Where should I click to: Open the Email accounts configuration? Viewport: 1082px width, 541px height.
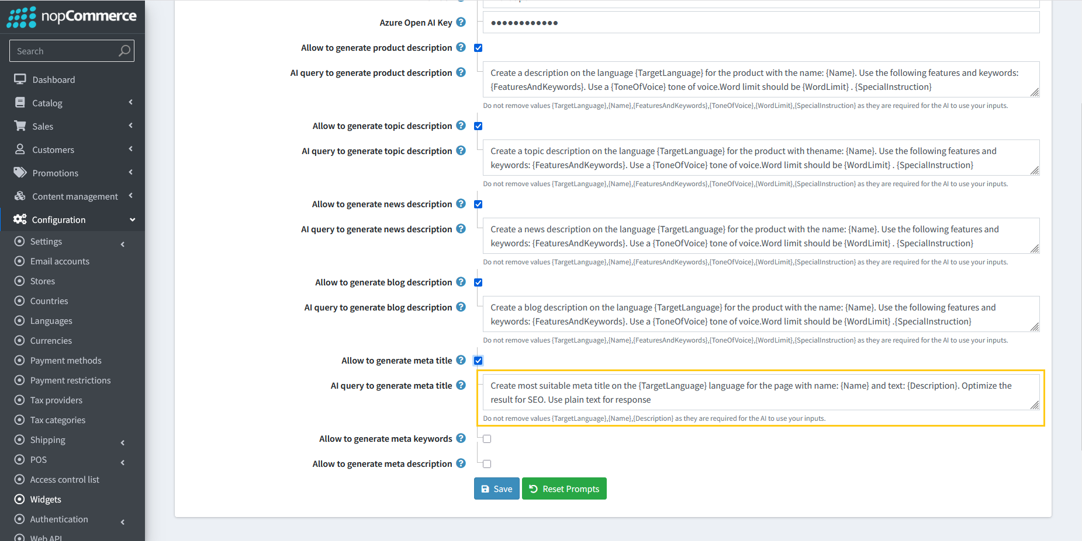pyautogui.click(x=59, y=261)
